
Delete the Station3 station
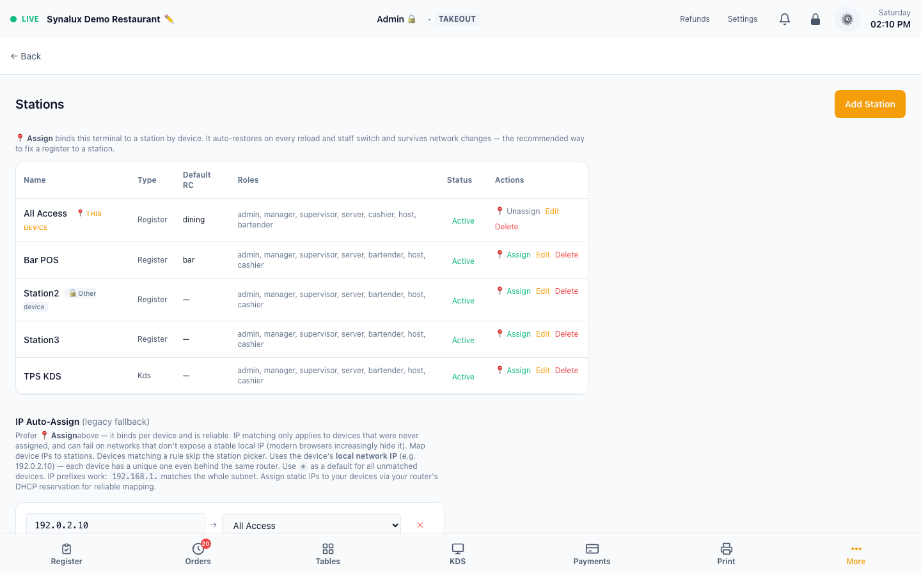[567, 334]
